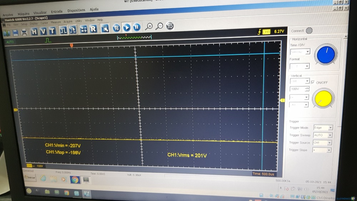Open the host taskbar file manager folder

coord(47,192)
